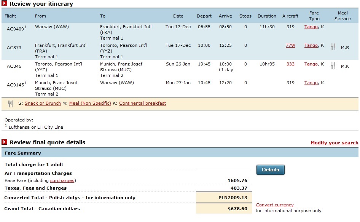Open the Tango fare link for AC873
The image size is (360, 222).
click(x=311, y=45)
